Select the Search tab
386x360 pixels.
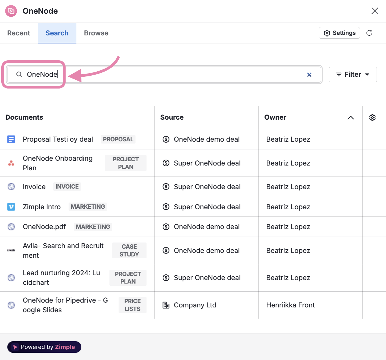(x=57, y=33)
